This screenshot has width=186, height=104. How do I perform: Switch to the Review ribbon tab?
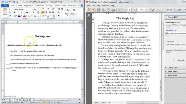(57, 5)
